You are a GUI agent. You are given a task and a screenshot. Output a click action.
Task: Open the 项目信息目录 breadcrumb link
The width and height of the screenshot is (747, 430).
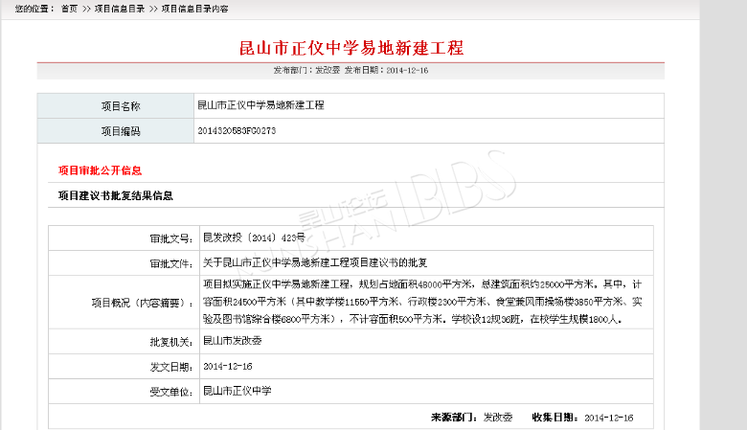click(x=120, y=8)
